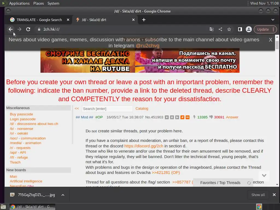
Task: Open Buy passcode link
Action: 21,114
